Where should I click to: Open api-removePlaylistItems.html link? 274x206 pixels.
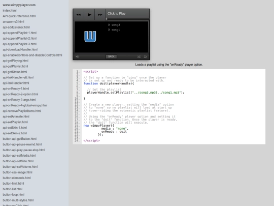(22, 111)
